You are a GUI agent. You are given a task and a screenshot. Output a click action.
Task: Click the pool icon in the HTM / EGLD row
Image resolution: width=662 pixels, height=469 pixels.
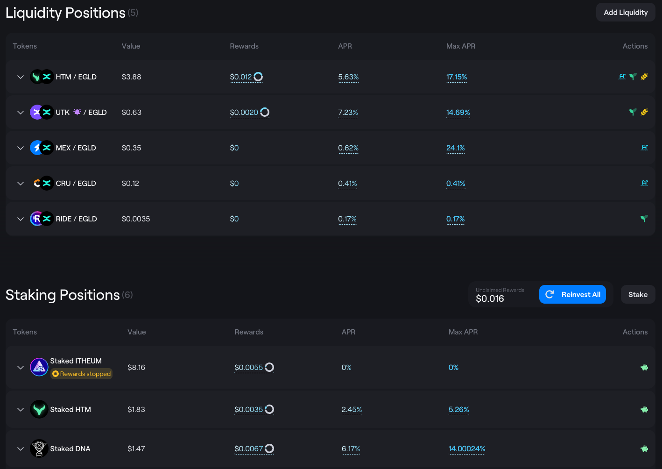[622, 77]
